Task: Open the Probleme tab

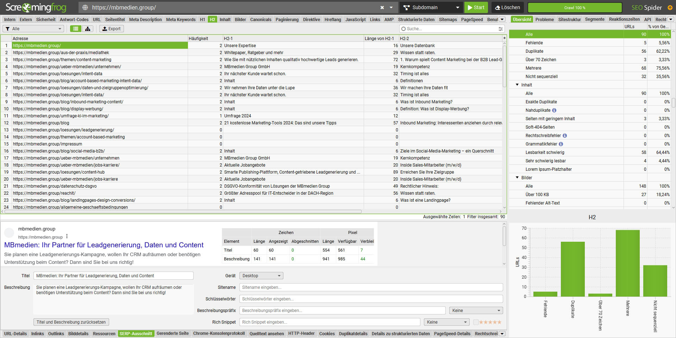Action: point(544,20)
